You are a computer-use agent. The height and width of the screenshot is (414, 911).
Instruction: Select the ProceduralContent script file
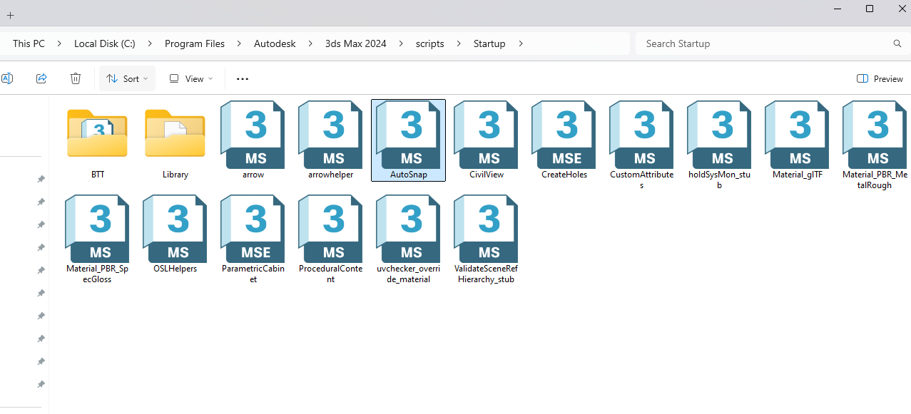(331, 240)
